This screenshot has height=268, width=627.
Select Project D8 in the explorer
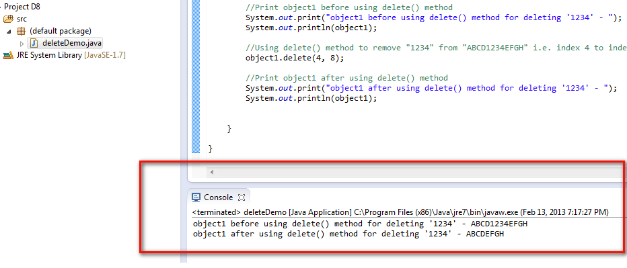tap(22, 7)
